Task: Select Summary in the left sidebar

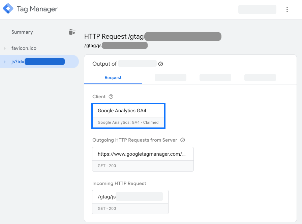Action: 22,32
